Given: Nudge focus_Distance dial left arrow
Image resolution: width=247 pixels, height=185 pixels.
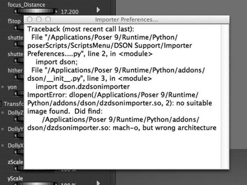Looking at the screenshot, I should (x=16, y=12).
